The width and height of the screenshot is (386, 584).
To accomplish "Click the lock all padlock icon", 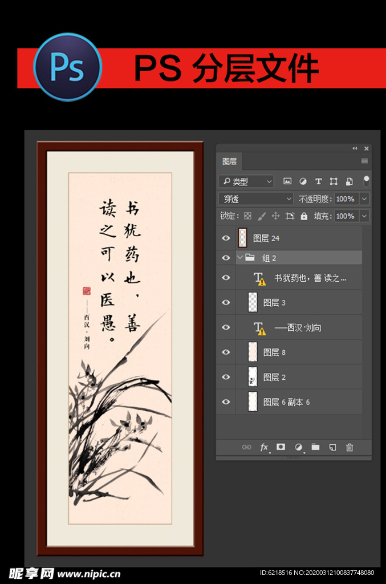I will point(304,216).
